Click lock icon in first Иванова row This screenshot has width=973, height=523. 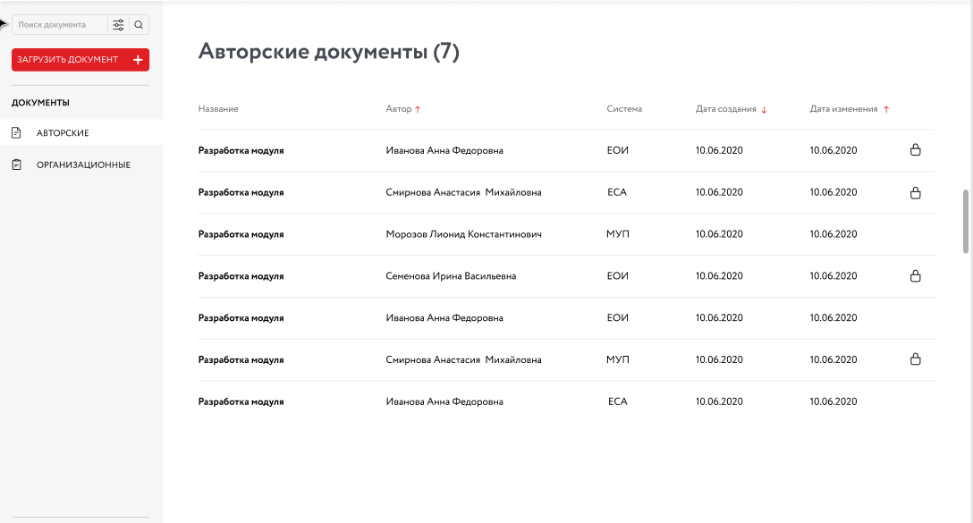pos(915,150)
